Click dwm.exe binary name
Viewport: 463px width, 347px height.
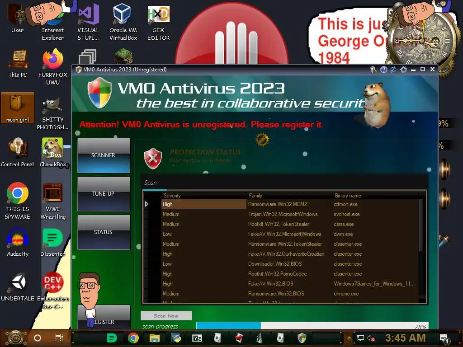(x=343, y=234)
